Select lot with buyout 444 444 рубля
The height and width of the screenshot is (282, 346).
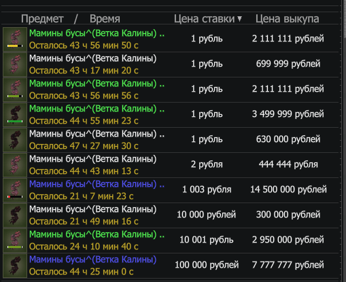point(171,165)
